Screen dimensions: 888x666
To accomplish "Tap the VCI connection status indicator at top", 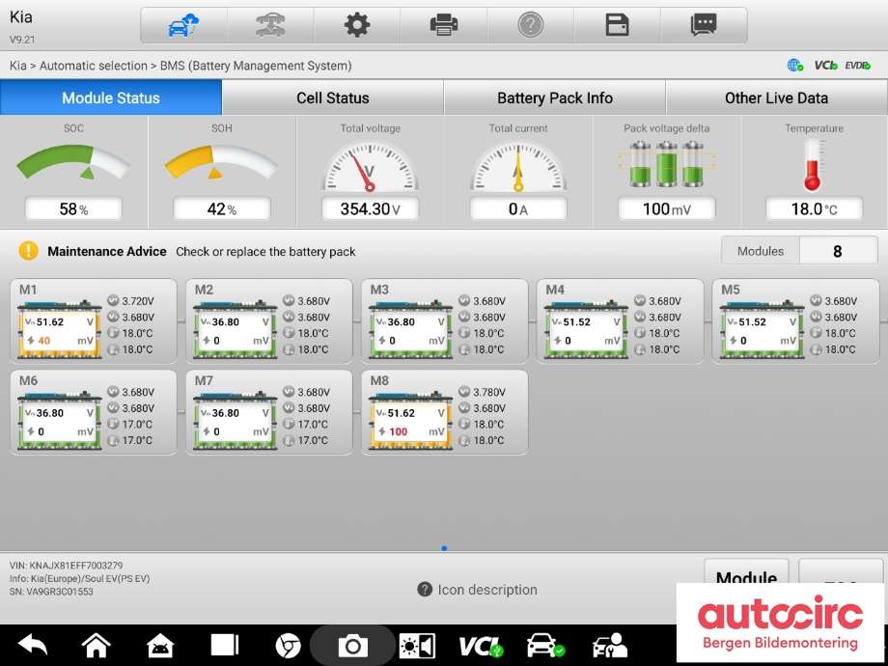I will (825, 66).
